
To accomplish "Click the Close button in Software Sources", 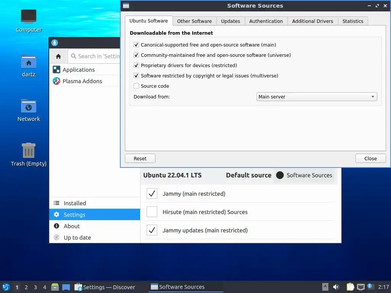I will point(370,158).
